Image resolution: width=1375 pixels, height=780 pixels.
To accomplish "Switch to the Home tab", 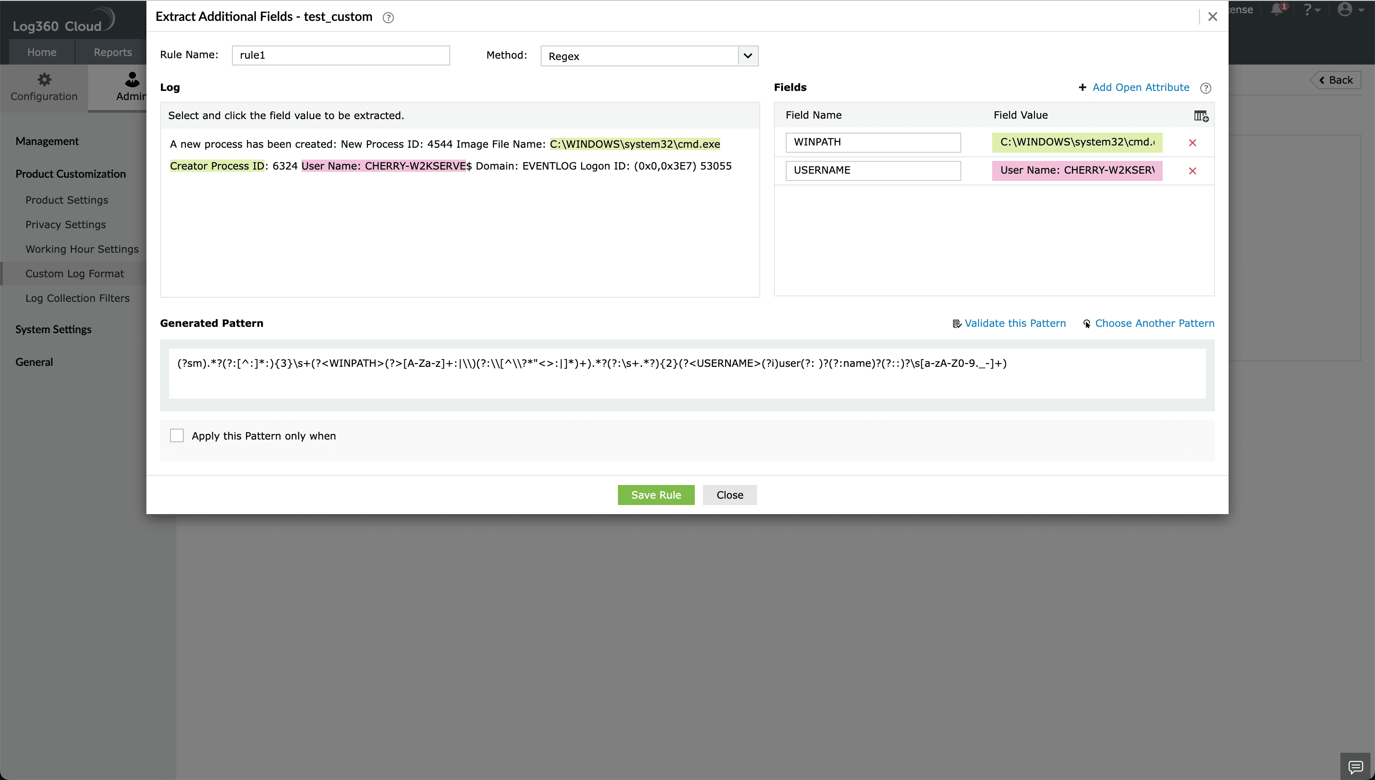I will (41, 51).
